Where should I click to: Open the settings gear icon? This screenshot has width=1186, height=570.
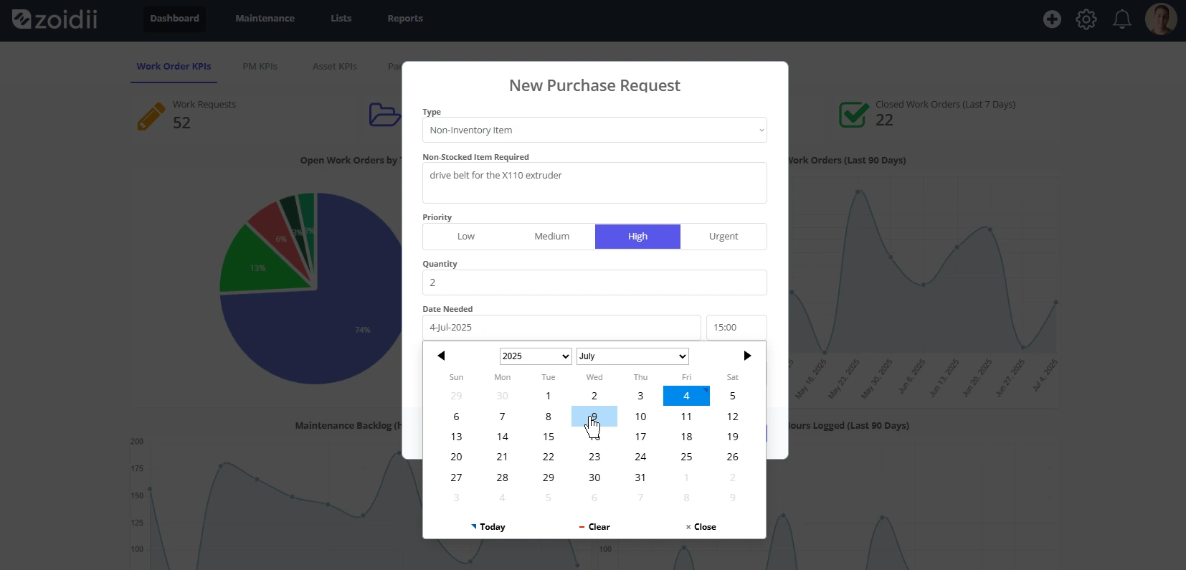point(1086,19)
